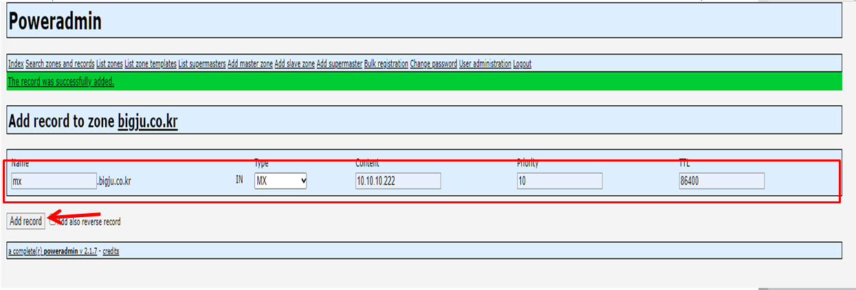Click the IN class label
The width and height of the screenshot is (856, 290).
pyautogui.click(x=239, y=181)
